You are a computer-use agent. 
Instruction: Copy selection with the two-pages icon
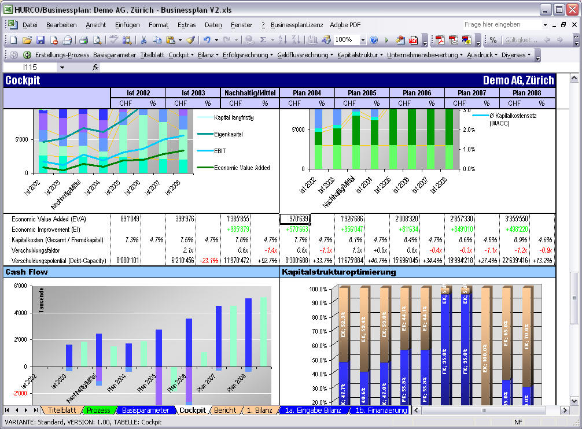157,40
